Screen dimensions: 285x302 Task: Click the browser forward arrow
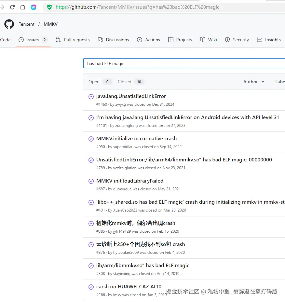click(x=2, y=7)
